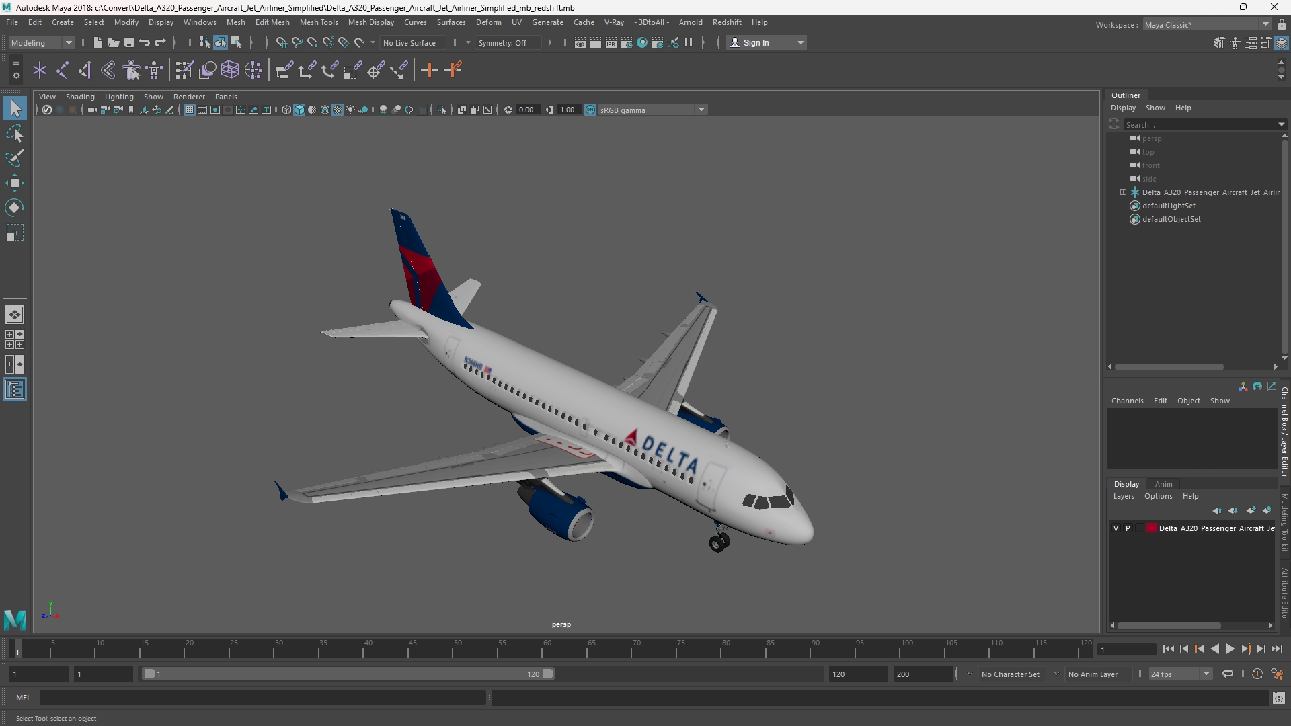Activate the Move tool
1291x726 pixels.
tap(15, 183)
